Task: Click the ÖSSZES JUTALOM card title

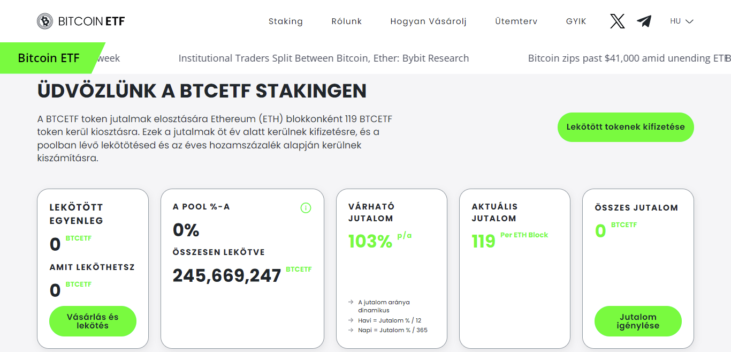Action: [x=636, y=208]
